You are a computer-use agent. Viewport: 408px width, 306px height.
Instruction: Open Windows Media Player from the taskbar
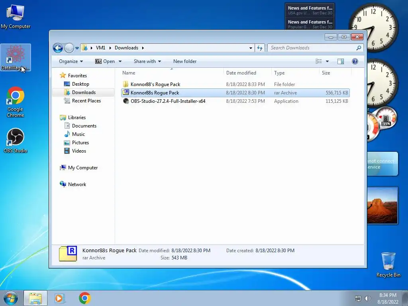tap(59, 298)
